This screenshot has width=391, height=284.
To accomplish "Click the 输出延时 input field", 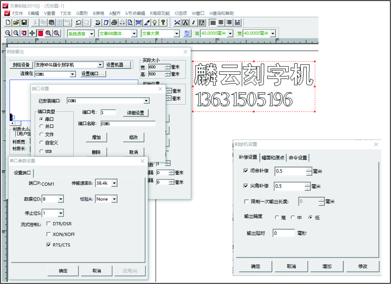I will pos(284,233).
